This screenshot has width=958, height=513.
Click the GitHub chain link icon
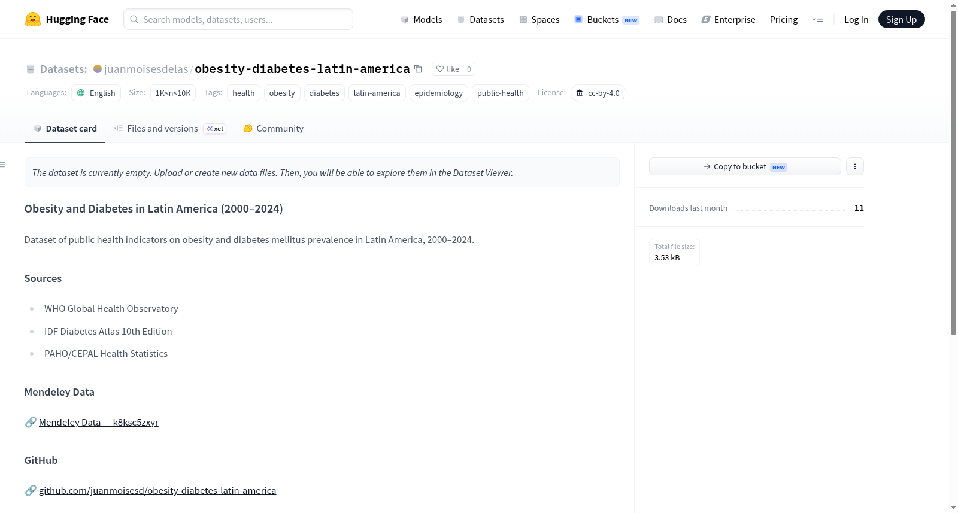(x=31, y=490)
